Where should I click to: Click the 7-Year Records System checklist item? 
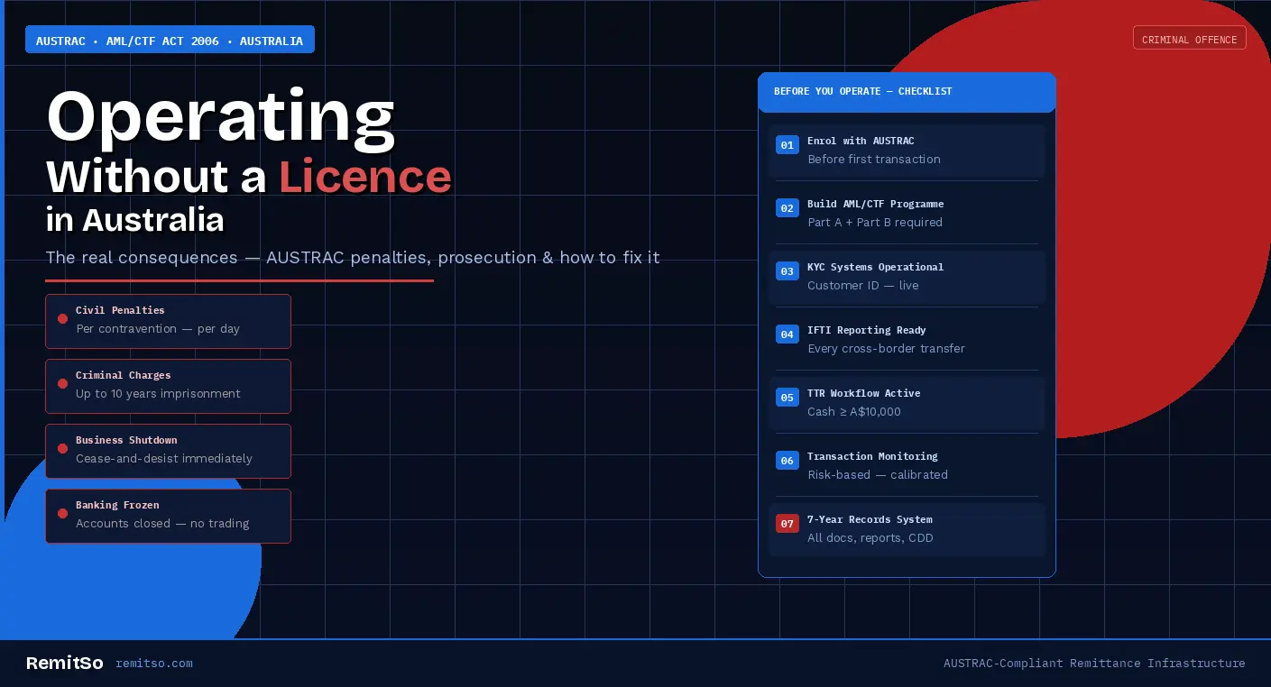(x=907, y=529)
